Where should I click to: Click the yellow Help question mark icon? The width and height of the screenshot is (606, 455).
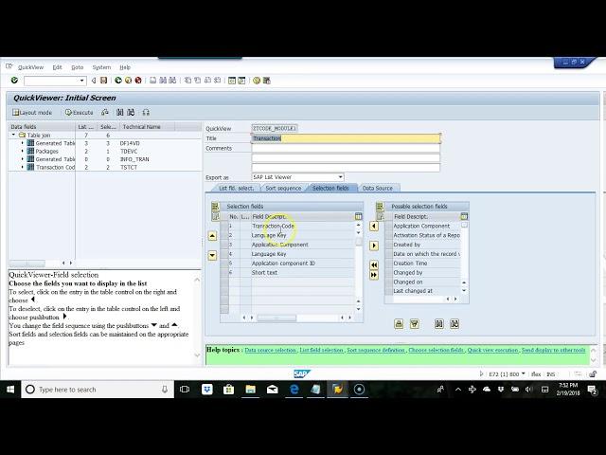point(257,81)
